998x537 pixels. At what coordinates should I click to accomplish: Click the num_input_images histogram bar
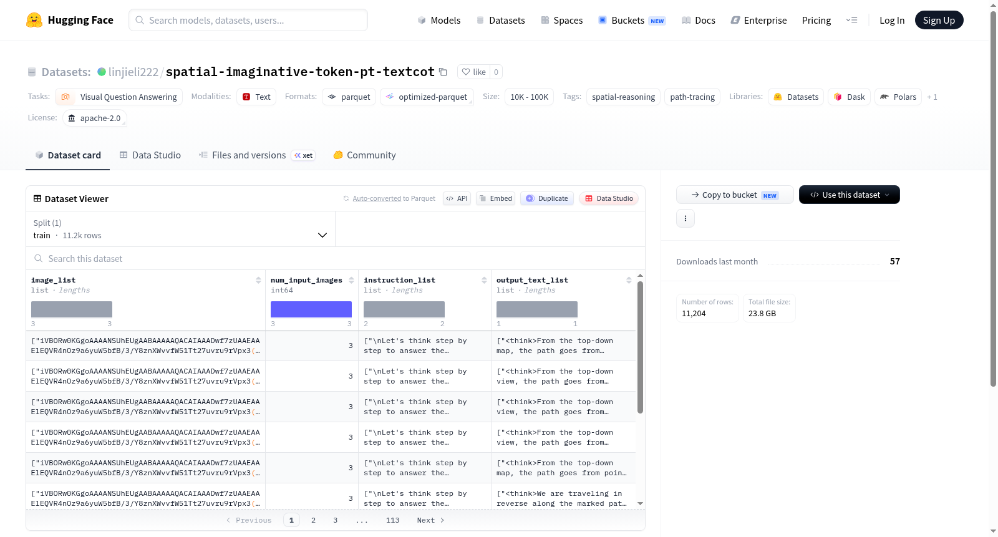click(311, 309)
